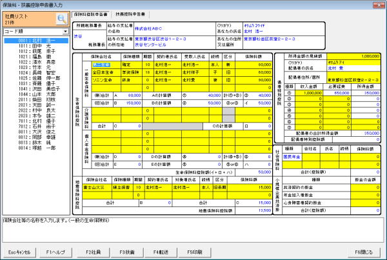The width and height of the screenshot is (387, 260).
Task: Open the コード順 sort order dropdown
Action: click(x=65, y=32)
